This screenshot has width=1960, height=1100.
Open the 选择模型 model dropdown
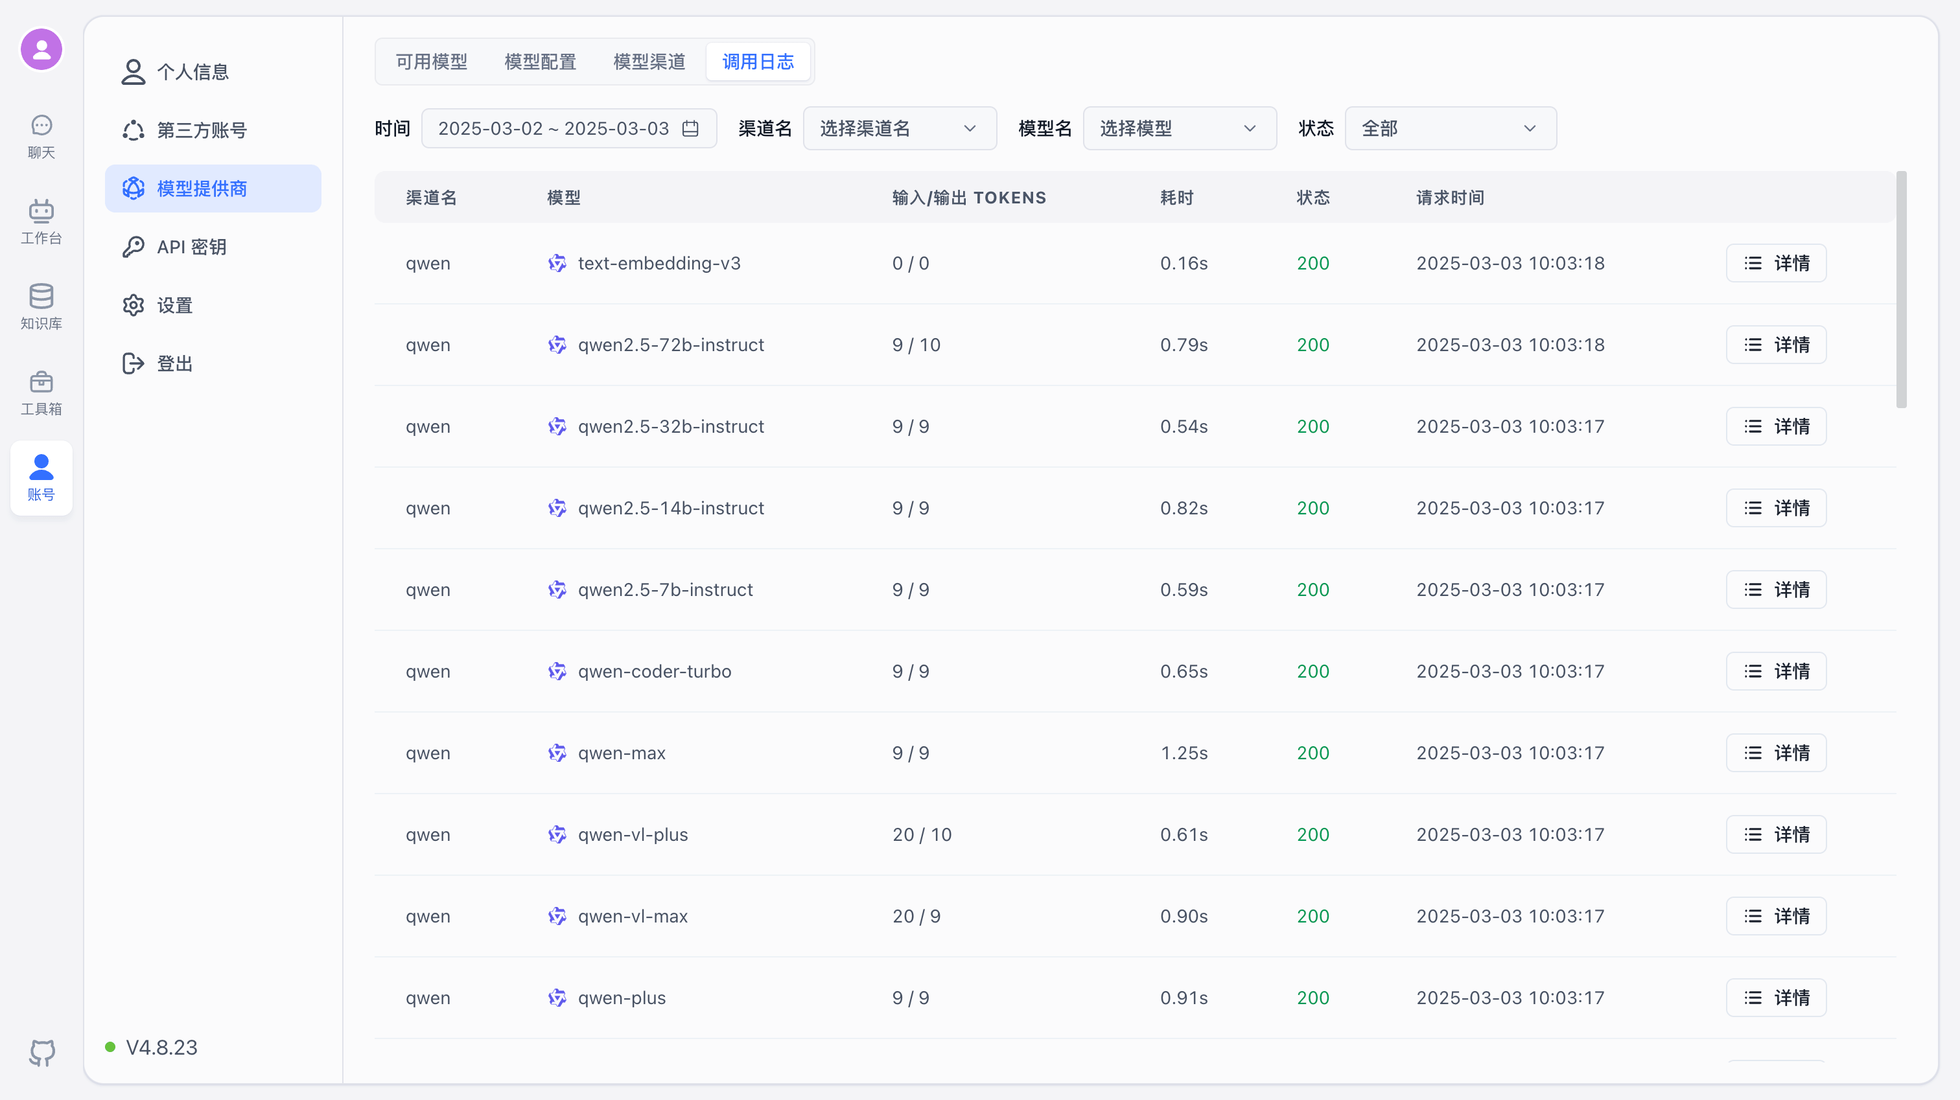pyautogui.click(x=1180, y=128)
